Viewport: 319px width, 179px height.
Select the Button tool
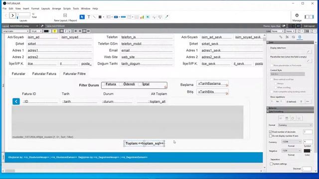pyautogui.click(x=116, y=17)
